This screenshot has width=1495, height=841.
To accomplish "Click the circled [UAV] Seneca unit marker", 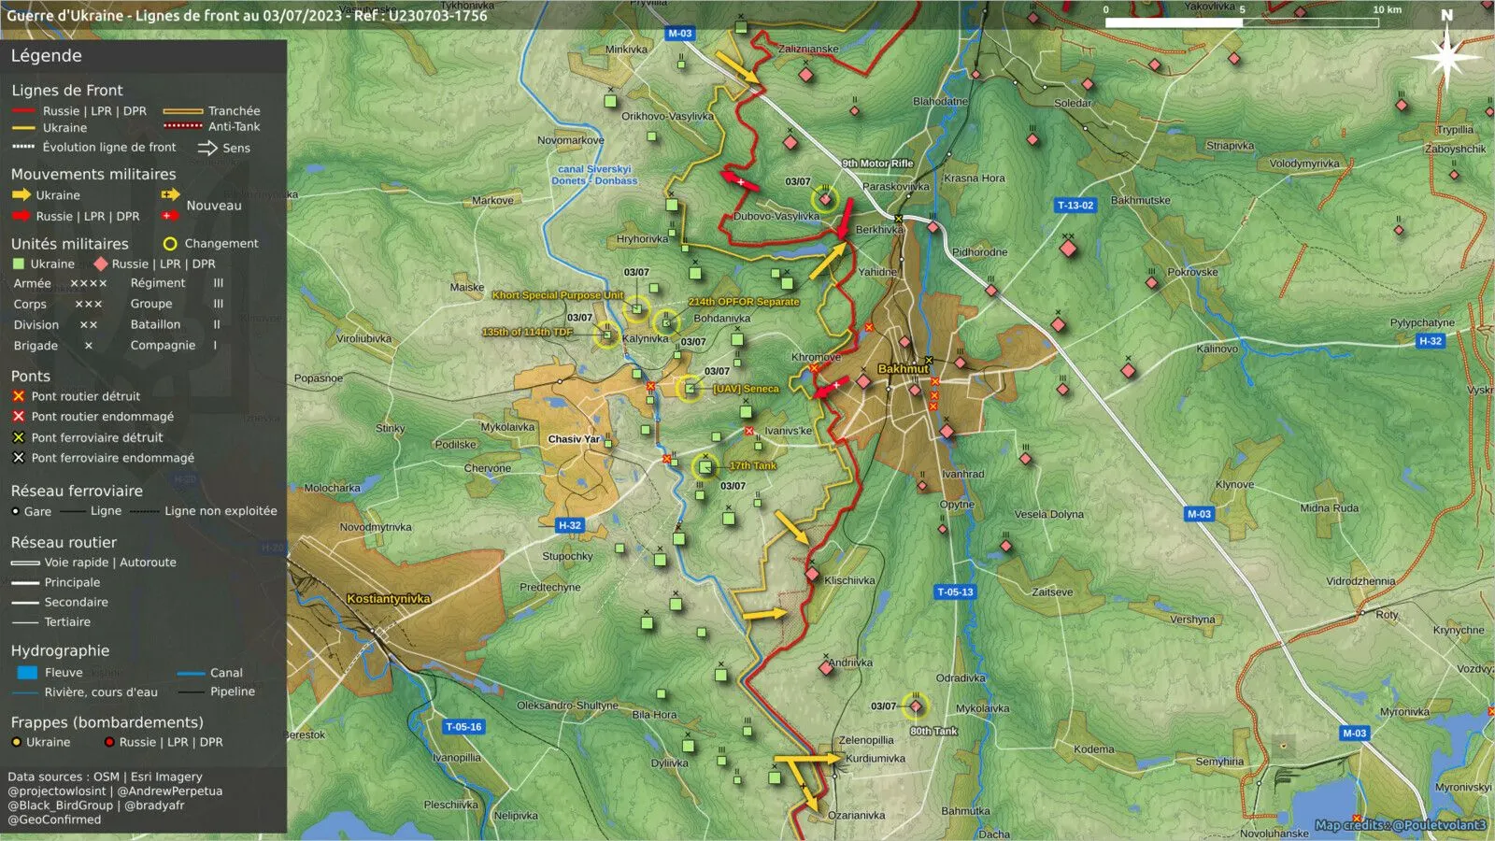I will [690, 388].
